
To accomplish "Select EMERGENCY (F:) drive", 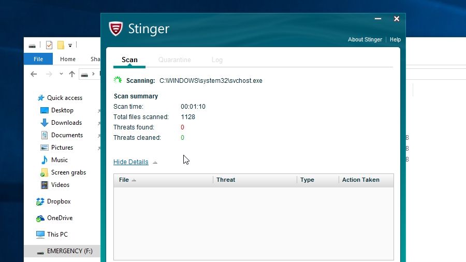I will point(62,251).
